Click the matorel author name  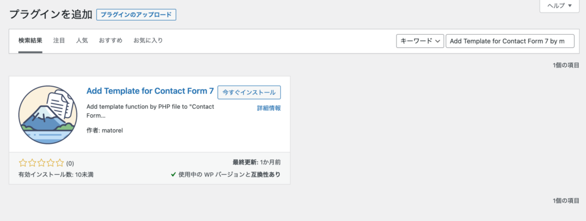pyautogui.click(x=113, y=130)
